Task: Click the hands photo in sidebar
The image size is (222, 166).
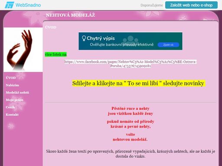Action: click(23, 50)
